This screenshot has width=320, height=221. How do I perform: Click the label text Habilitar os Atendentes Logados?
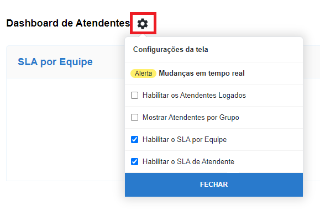pyautogui.click(x=194, y=95)
